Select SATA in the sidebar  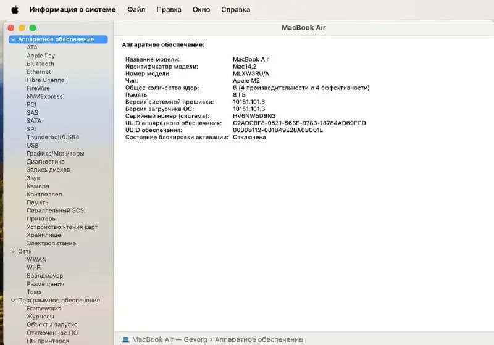pyautogui.click(x=34, y=121)
